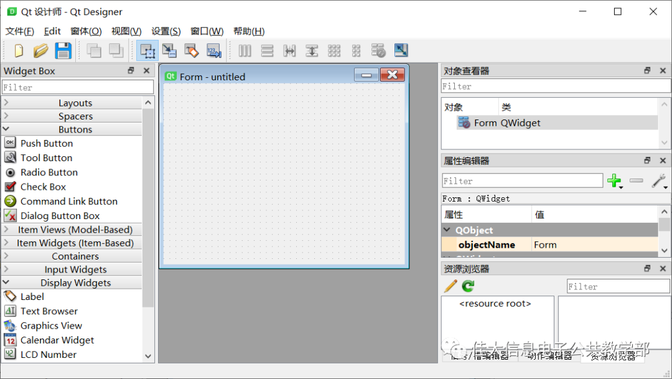672x379 pixels.
Task: Open the Edit menu
Action: point(52,31)
